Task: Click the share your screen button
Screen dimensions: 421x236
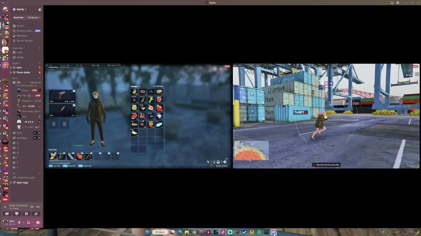Action: 17,214
